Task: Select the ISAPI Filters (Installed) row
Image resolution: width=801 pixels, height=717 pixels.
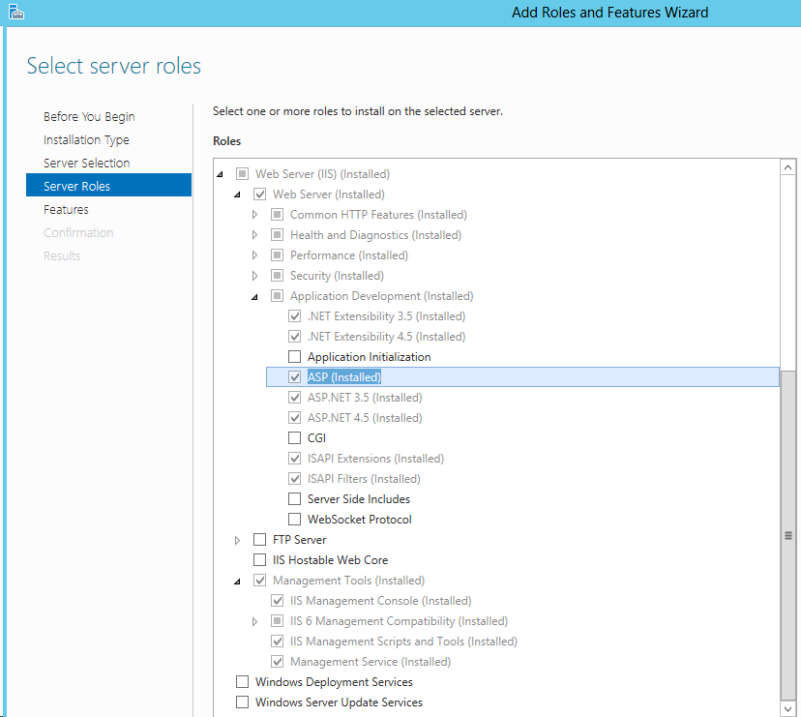Action: click(x=364, y=478)
